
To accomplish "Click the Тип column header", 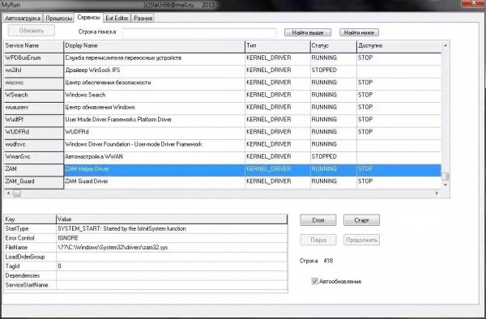I will pos(277,46).
